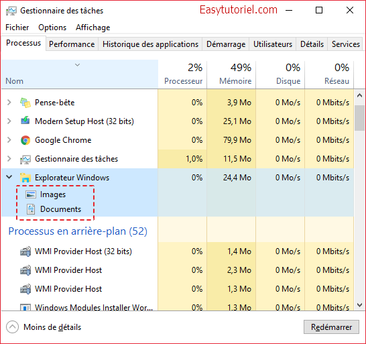Collapse the Explorateur Windows process group

(x=9, y=177)
